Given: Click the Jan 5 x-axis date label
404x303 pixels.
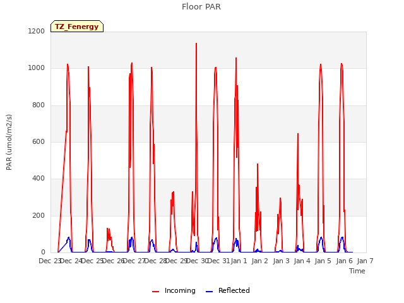Looking at the screenshot, I should 323,261.
